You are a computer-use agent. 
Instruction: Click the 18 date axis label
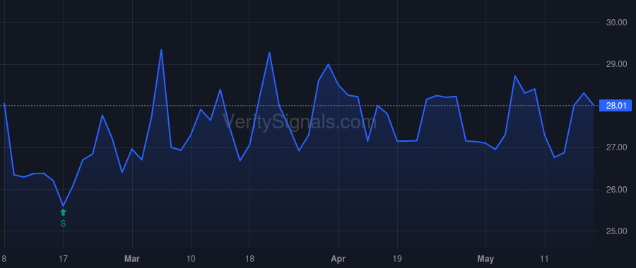click(249, 259)
